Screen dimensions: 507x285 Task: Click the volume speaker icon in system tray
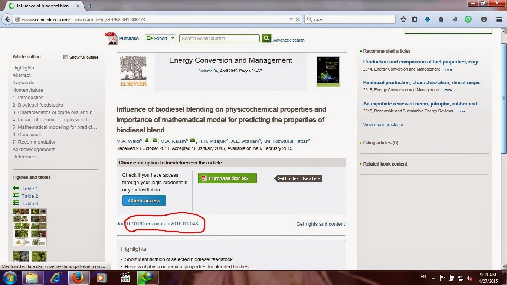point(470,278)
